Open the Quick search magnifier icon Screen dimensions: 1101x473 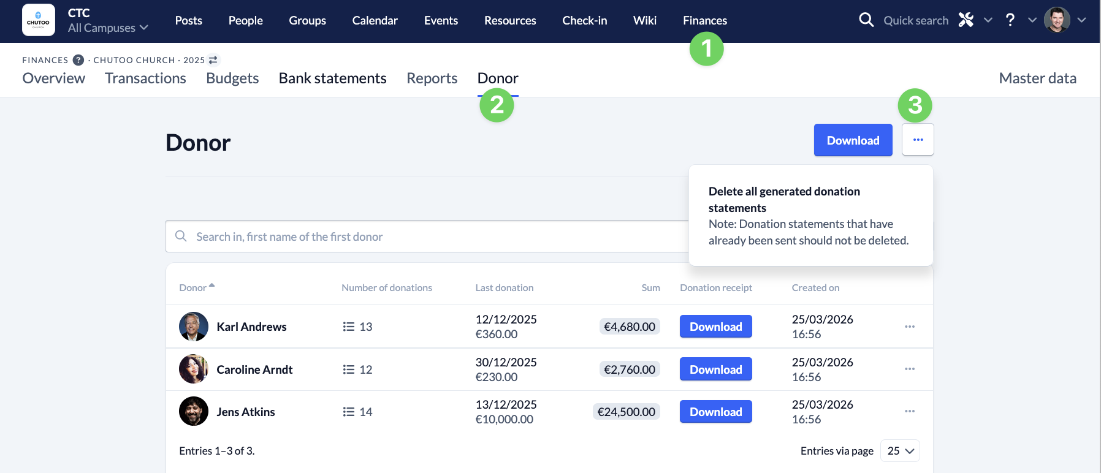click(x=866, y=20)
